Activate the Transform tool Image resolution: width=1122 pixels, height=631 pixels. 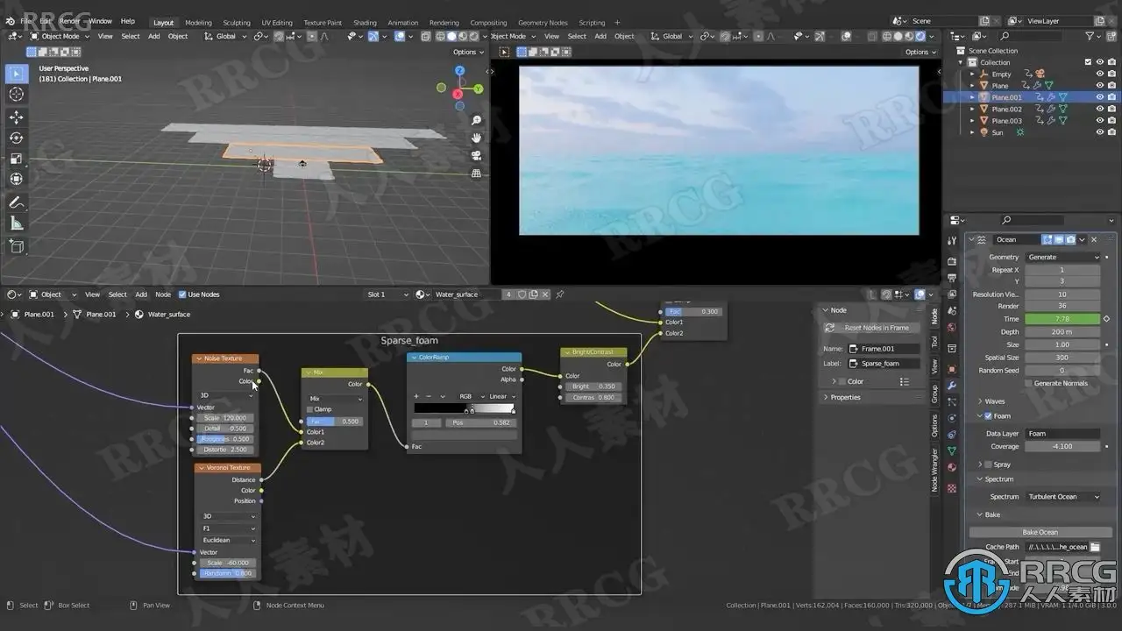[x=16, y=179]
